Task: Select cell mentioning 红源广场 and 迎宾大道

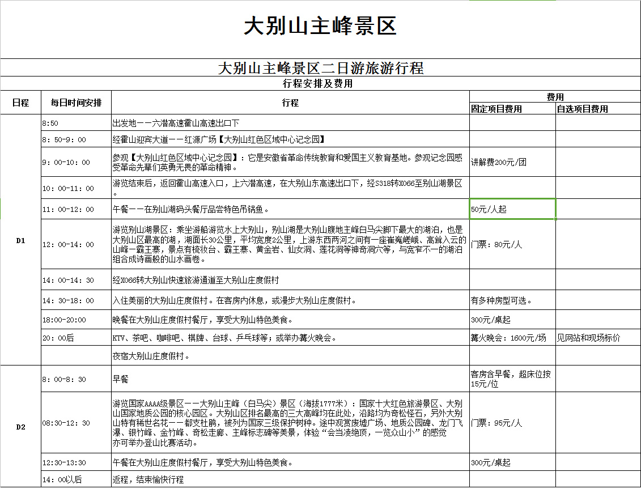Action: (x=290, y=139)
